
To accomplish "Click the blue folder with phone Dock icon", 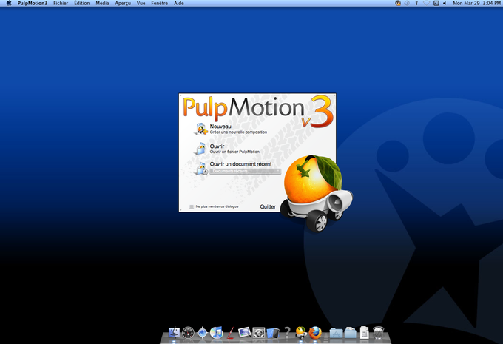I will (x=273, y=333).
